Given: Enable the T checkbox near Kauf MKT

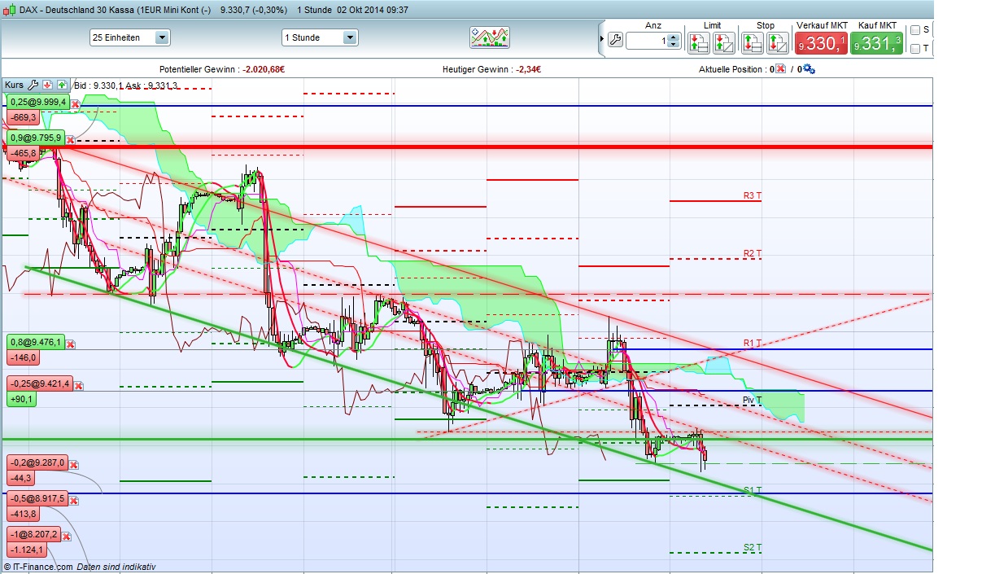Looking at the screenshot, I should click(914, 49).
